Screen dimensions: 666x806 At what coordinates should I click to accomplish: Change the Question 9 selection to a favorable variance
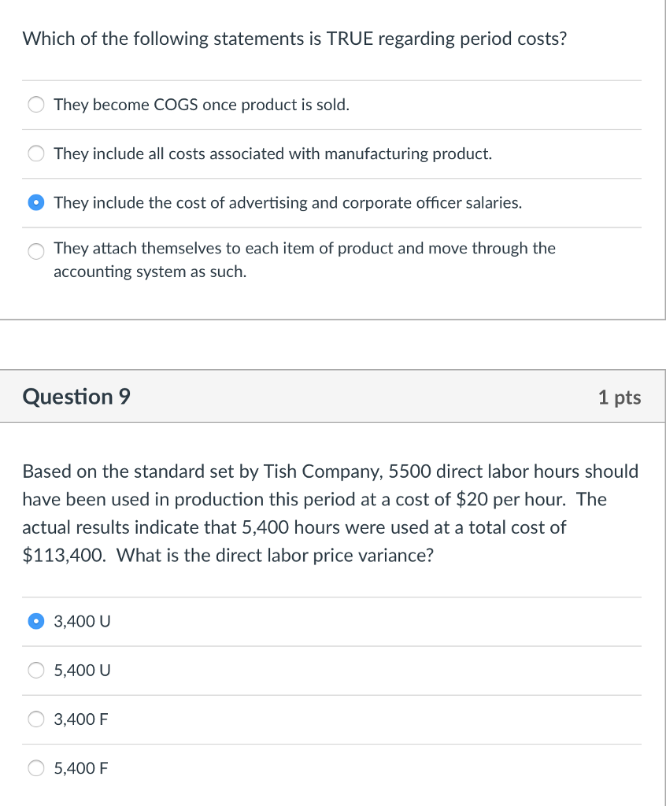click(x=35, y=719)
